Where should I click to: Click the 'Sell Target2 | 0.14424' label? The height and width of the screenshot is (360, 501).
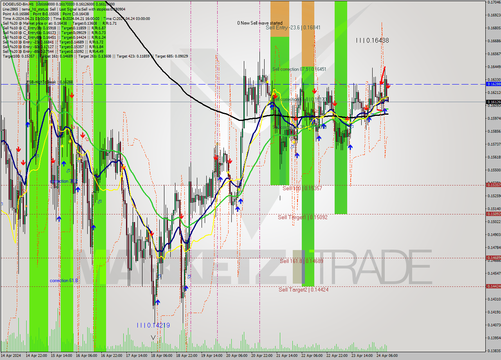tap(303, 290)
